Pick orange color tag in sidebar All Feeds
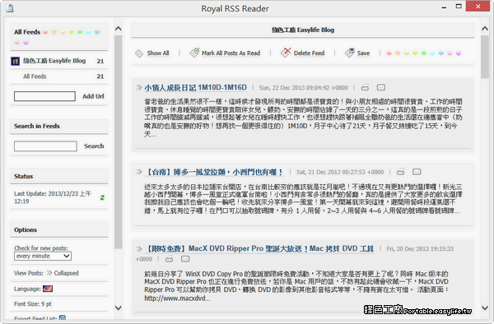 (54, 32)
